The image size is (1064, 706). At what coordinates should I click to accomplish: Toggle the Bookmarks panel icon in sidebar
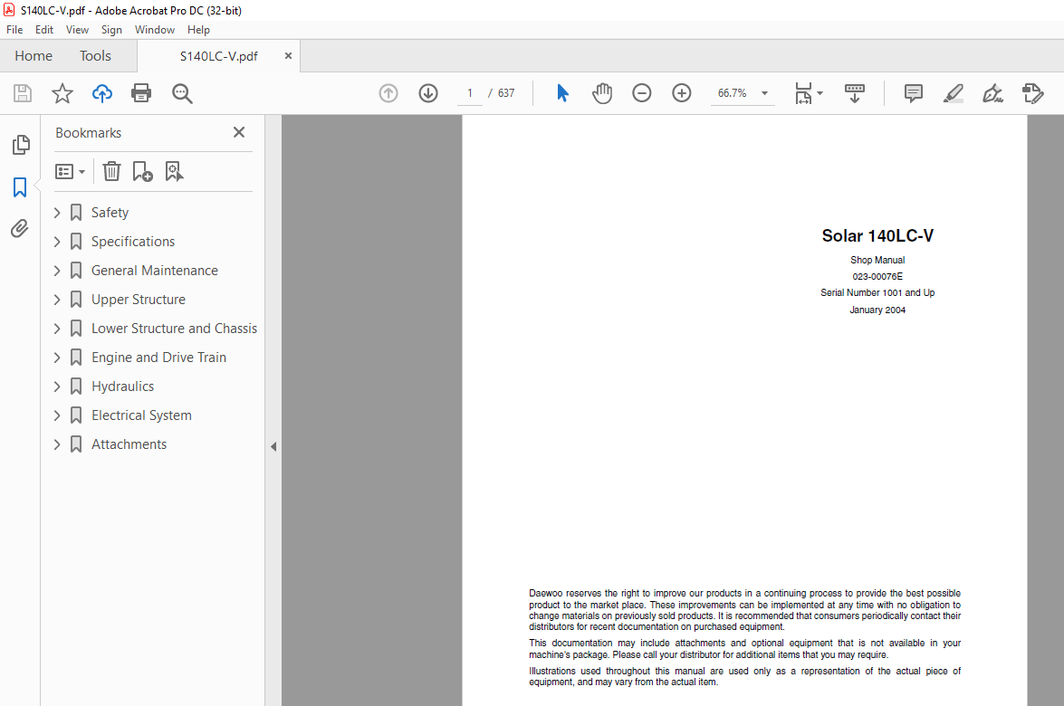coord(20,187)
